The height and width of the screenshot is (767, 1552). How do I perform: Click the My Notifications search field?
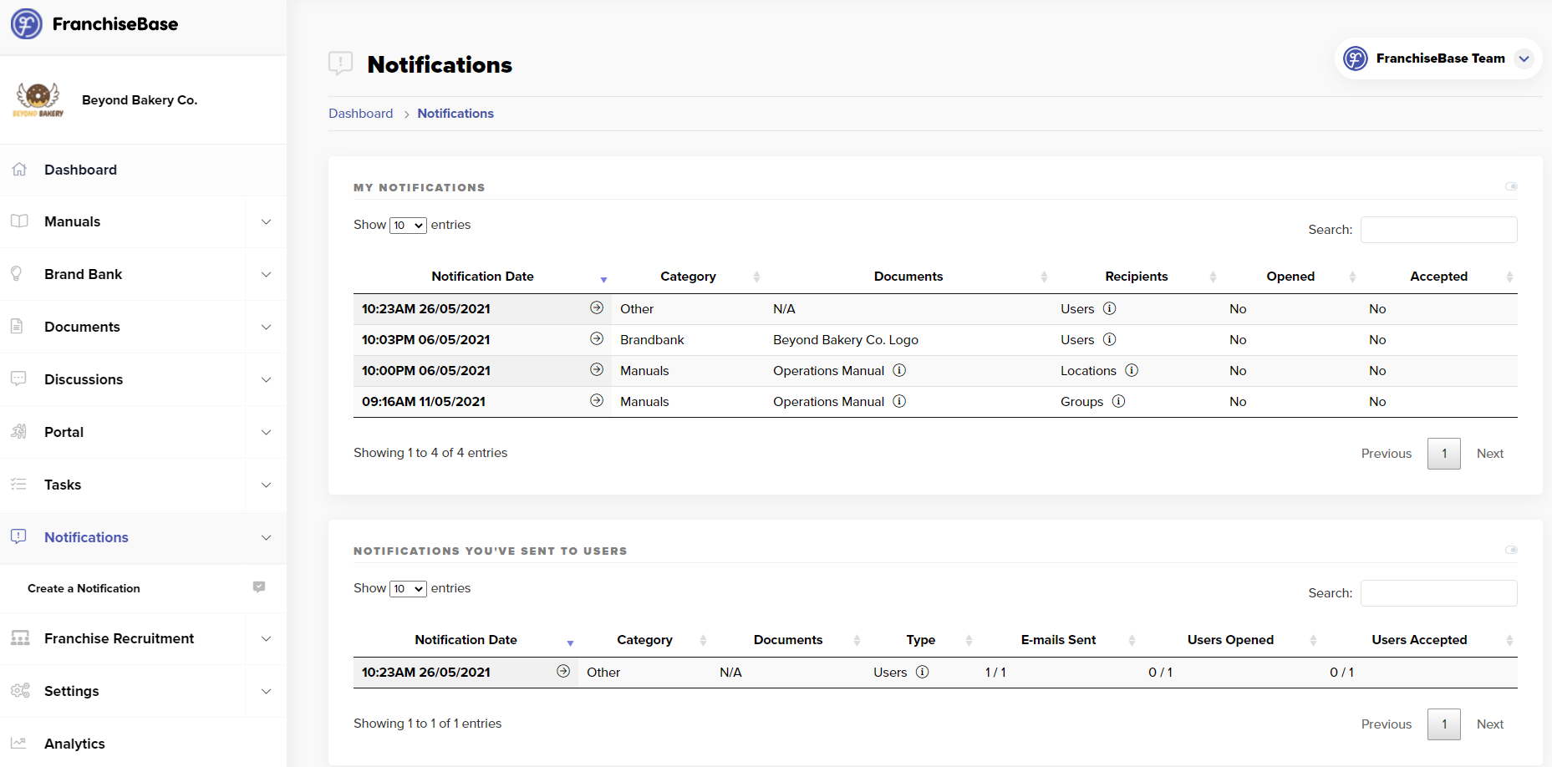coord(1438,230)
